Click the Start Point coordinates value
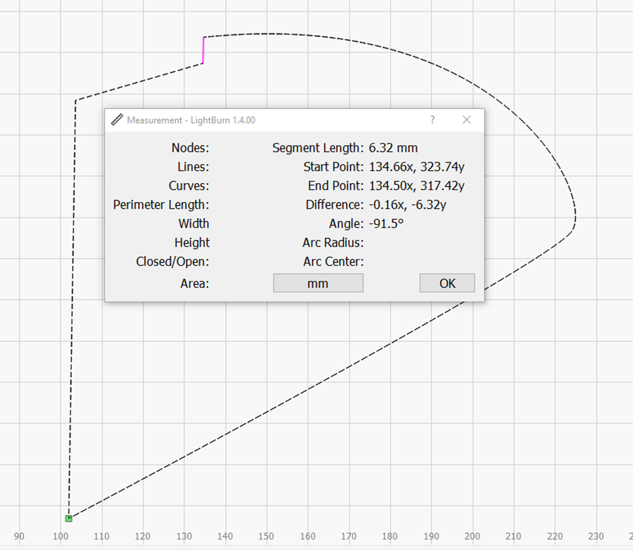Viewport: 633px width, 550px height. click(x=417, y=167)
